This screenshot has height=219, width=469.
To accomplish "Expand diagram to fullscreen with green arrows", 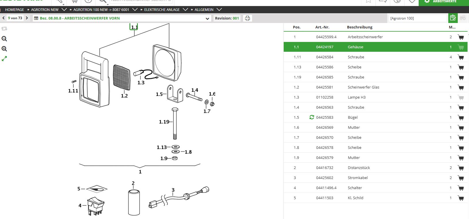I will [4, 59].
